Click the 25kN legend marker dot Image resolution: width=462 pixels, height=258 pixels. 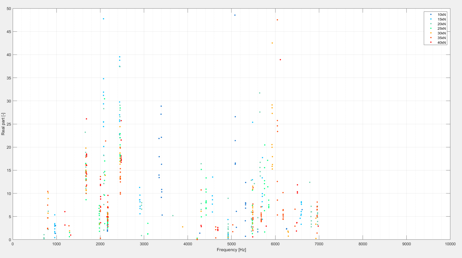point(431,28)
